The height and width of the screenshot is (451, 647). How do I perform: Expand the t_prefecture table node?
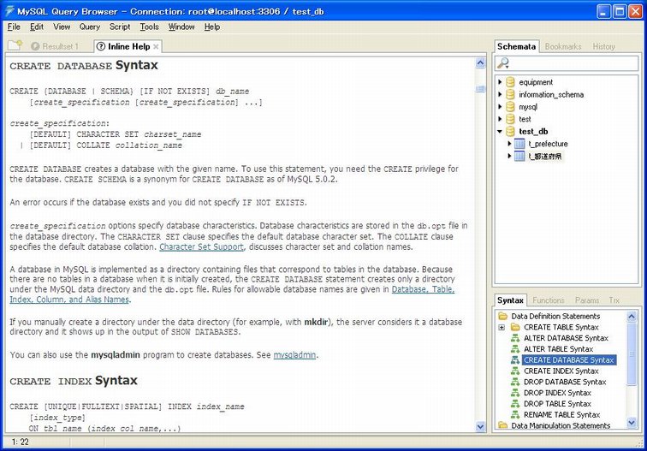point(509,144)
